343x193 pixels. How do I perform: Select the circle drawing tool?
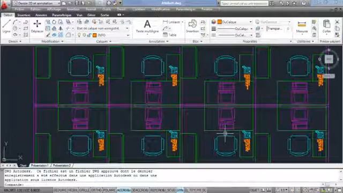tap(15, 28)
